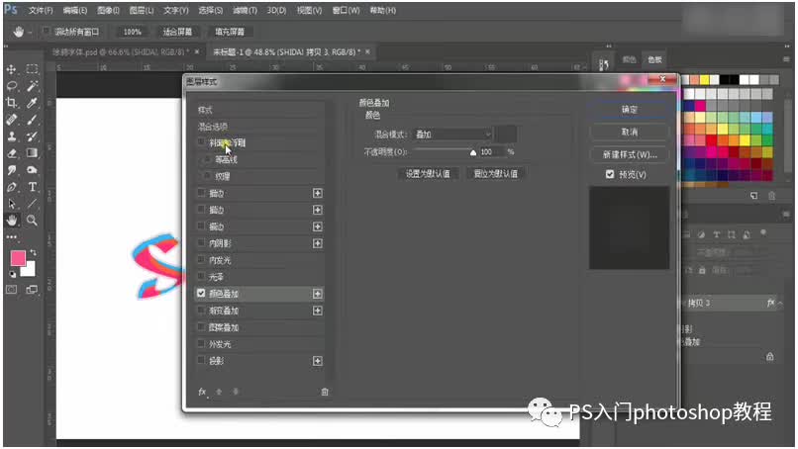Enable the 内阴影 (Inner Shadow) checkbox
The height and width of the screenshot is (449, 798).
tap(202, 243)
